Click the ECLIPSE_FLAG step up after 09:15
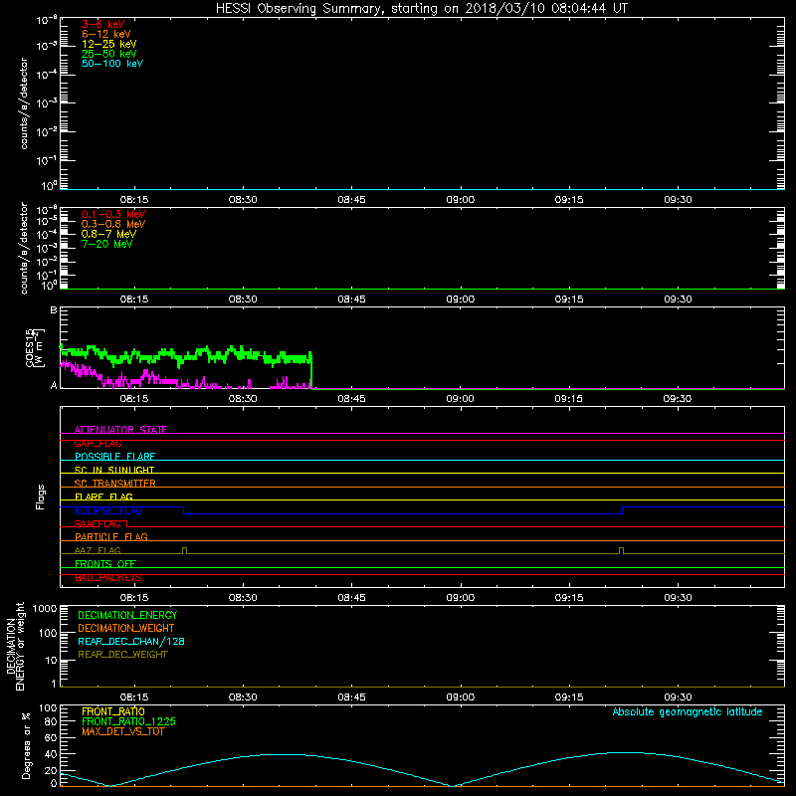 (x=623, y=510)
